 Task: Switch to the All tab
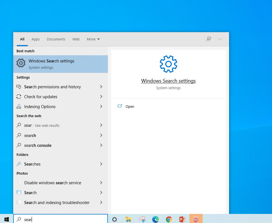click(22, 39)
